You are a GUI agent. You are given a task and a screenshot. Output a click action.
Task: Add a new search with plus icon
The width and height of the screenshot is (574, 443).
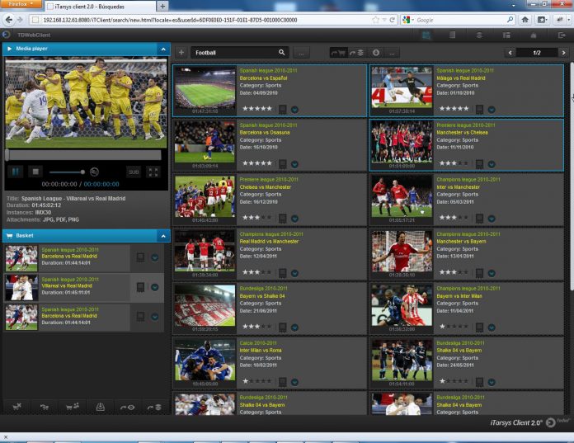pyautogui.click(x=181, y=53)
